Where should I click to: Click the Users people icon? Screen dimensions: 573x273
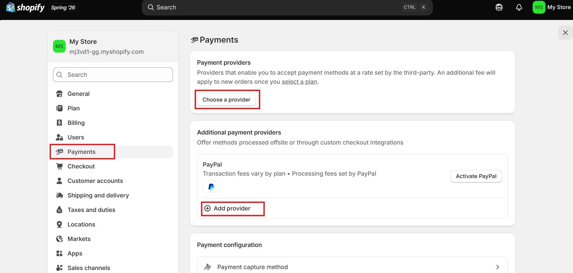[59, 137]
